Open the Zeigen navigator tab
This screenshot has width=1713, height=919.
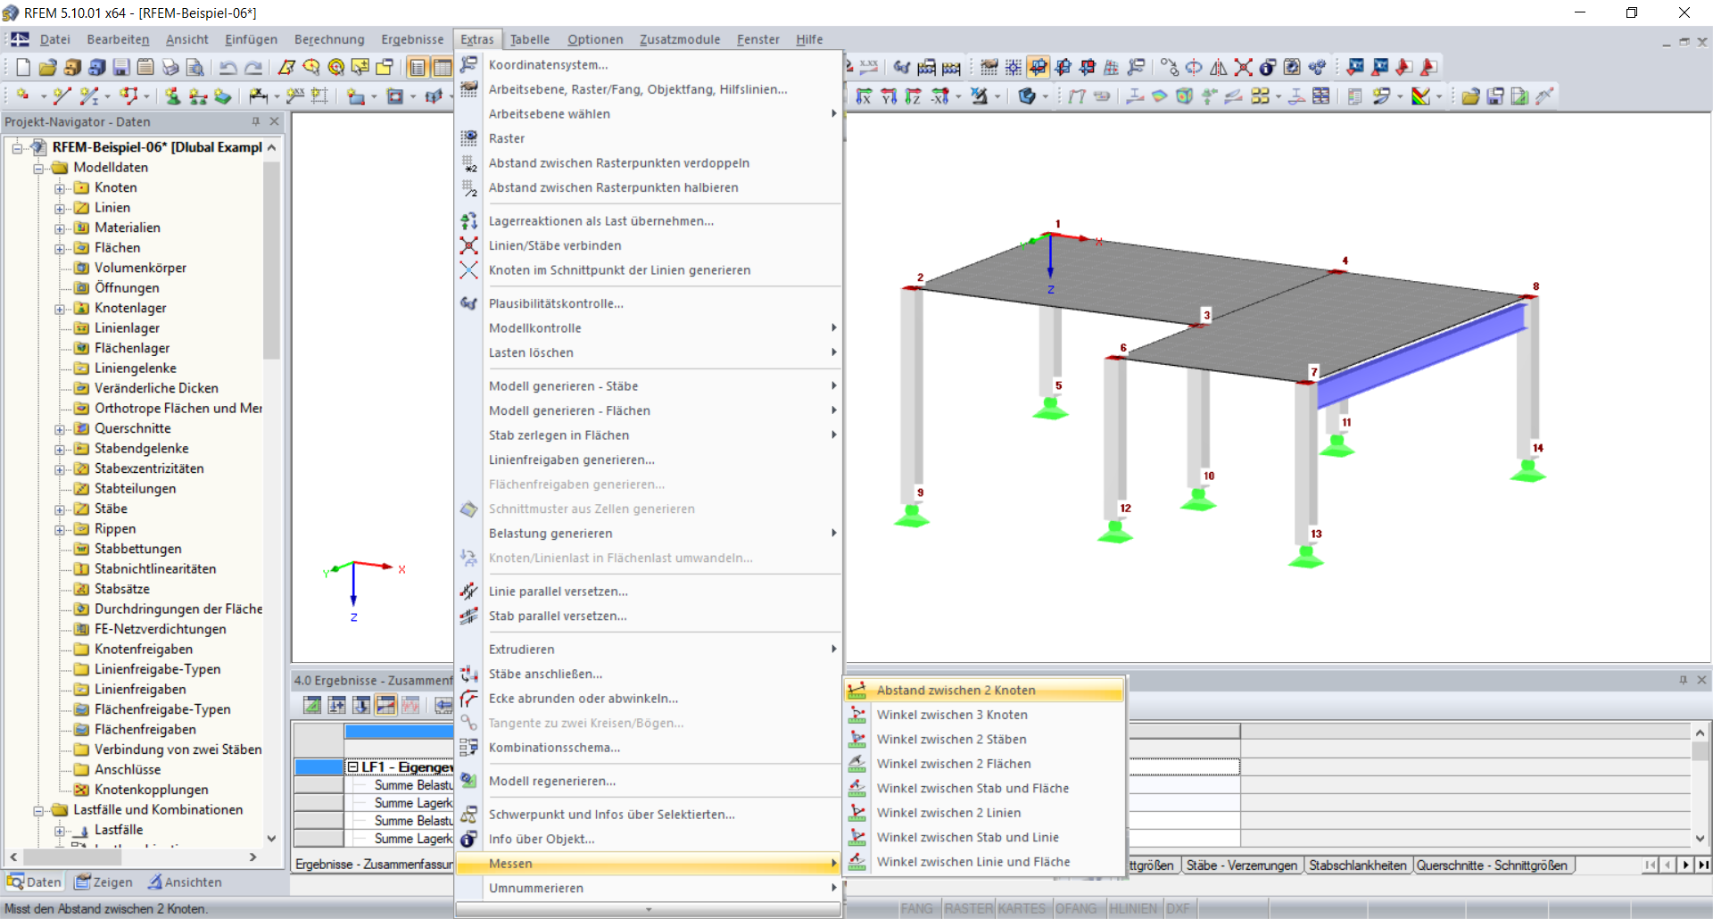(x=104, y=882)
